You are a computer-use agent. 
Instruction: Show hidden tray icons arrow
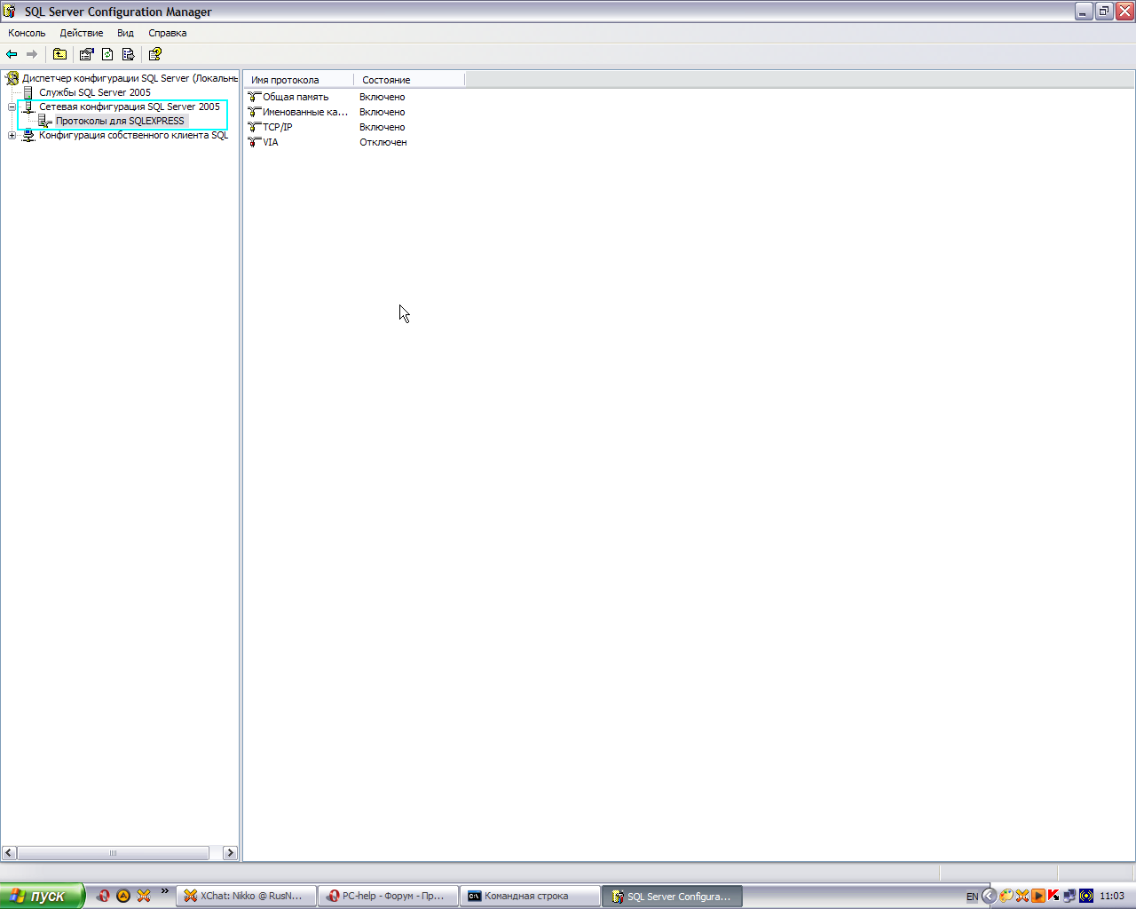coord(989,896)
